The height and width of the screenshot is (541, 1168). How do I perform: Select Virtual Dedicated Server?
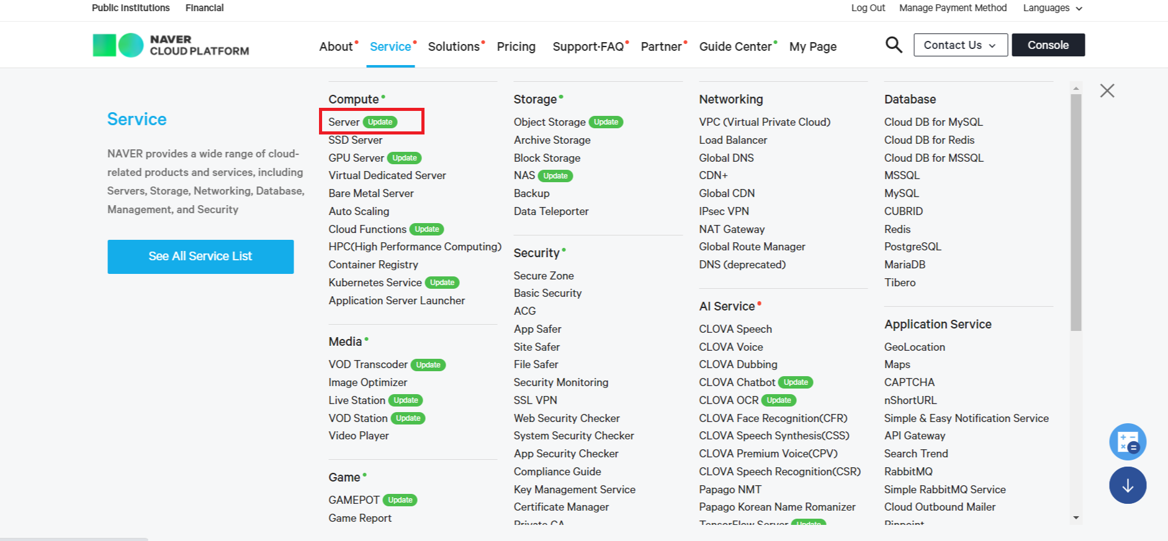pyautogui.click(x=387, y=175)
